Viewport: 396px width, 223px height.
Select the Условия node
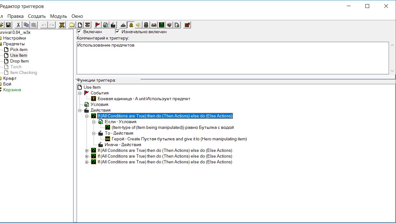click(x=99, y=105)
